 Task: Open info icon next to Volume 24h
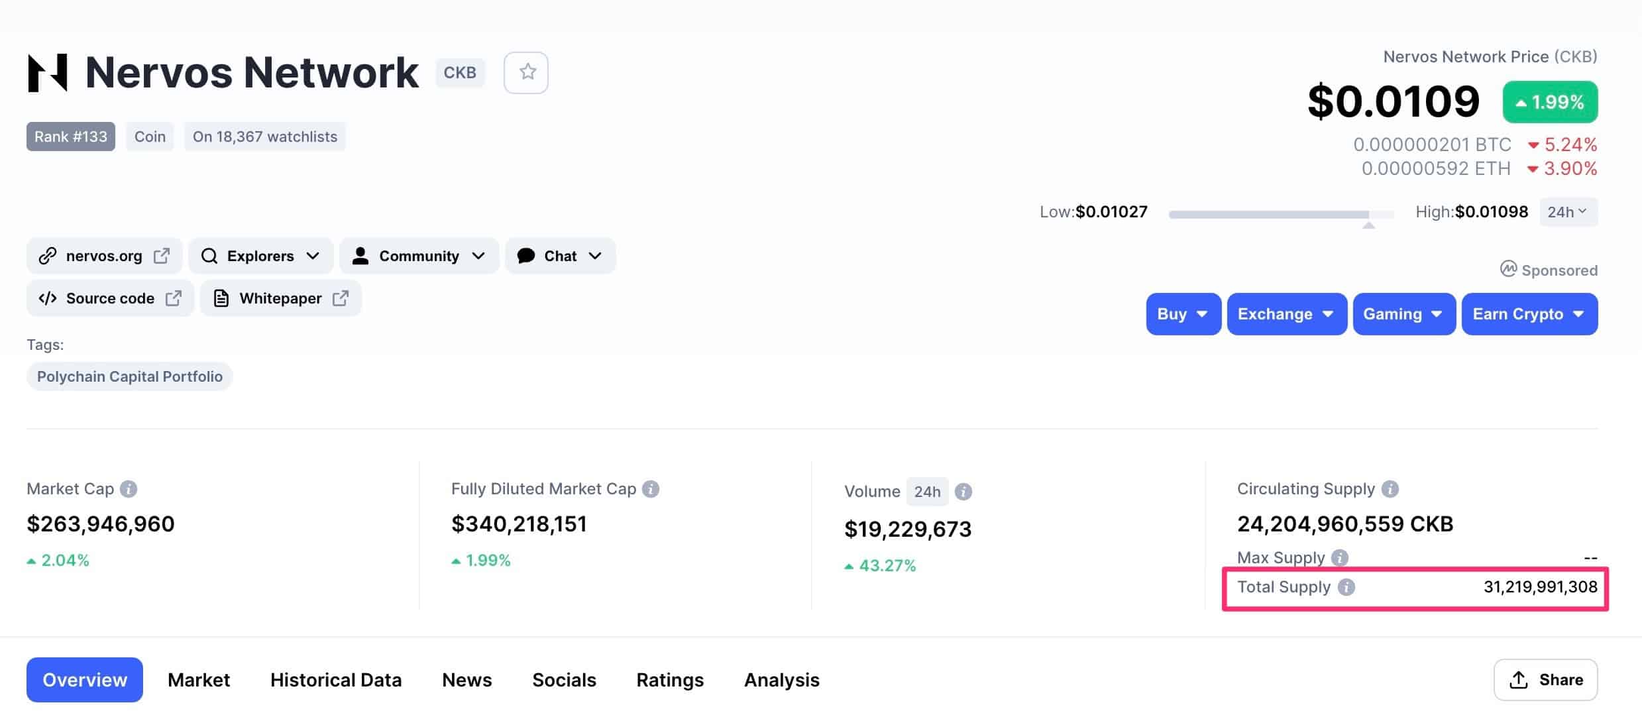click(x=963, y=492)
